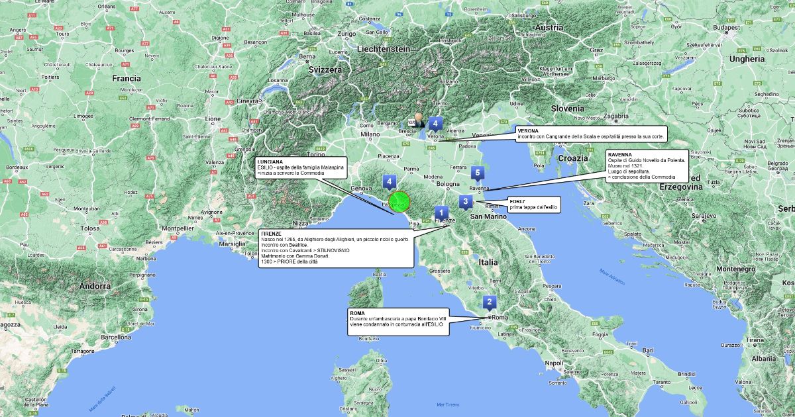Open the VERONA callout box

pyautogui.click(x=590, y=134)
